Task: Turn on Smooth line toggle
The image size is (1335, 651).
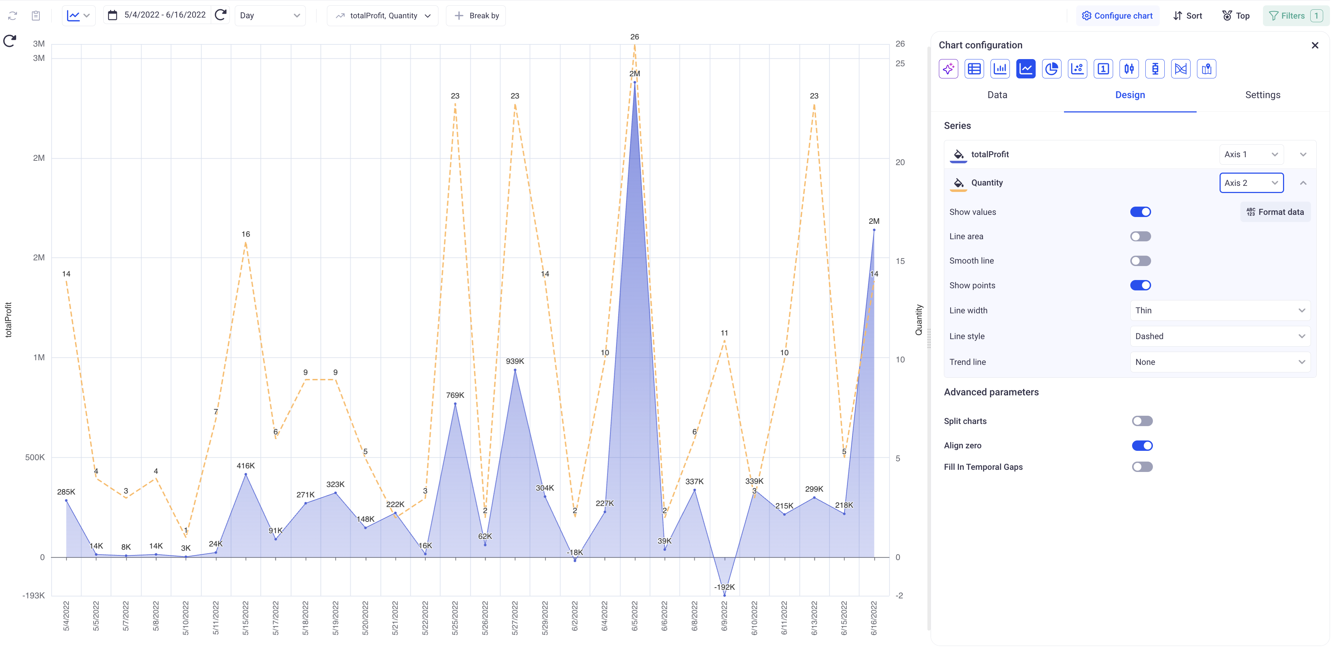Action: (x=1140, y=261)
